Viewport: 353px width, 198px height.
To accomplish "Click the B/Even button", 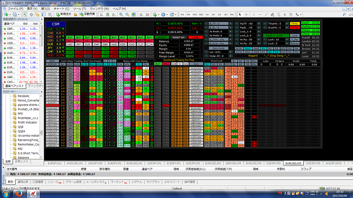I will point(295,43).
